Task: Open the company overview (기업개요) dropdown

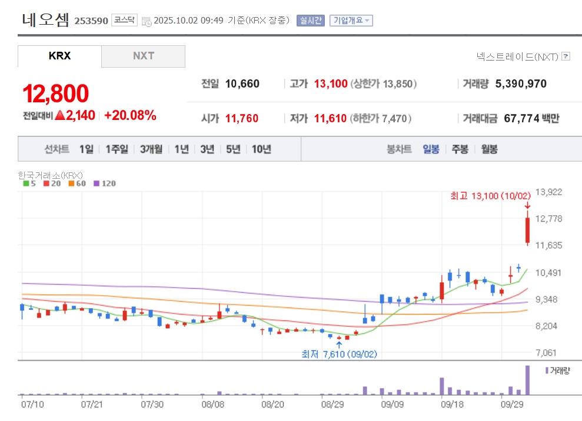Action: point(351,21)
